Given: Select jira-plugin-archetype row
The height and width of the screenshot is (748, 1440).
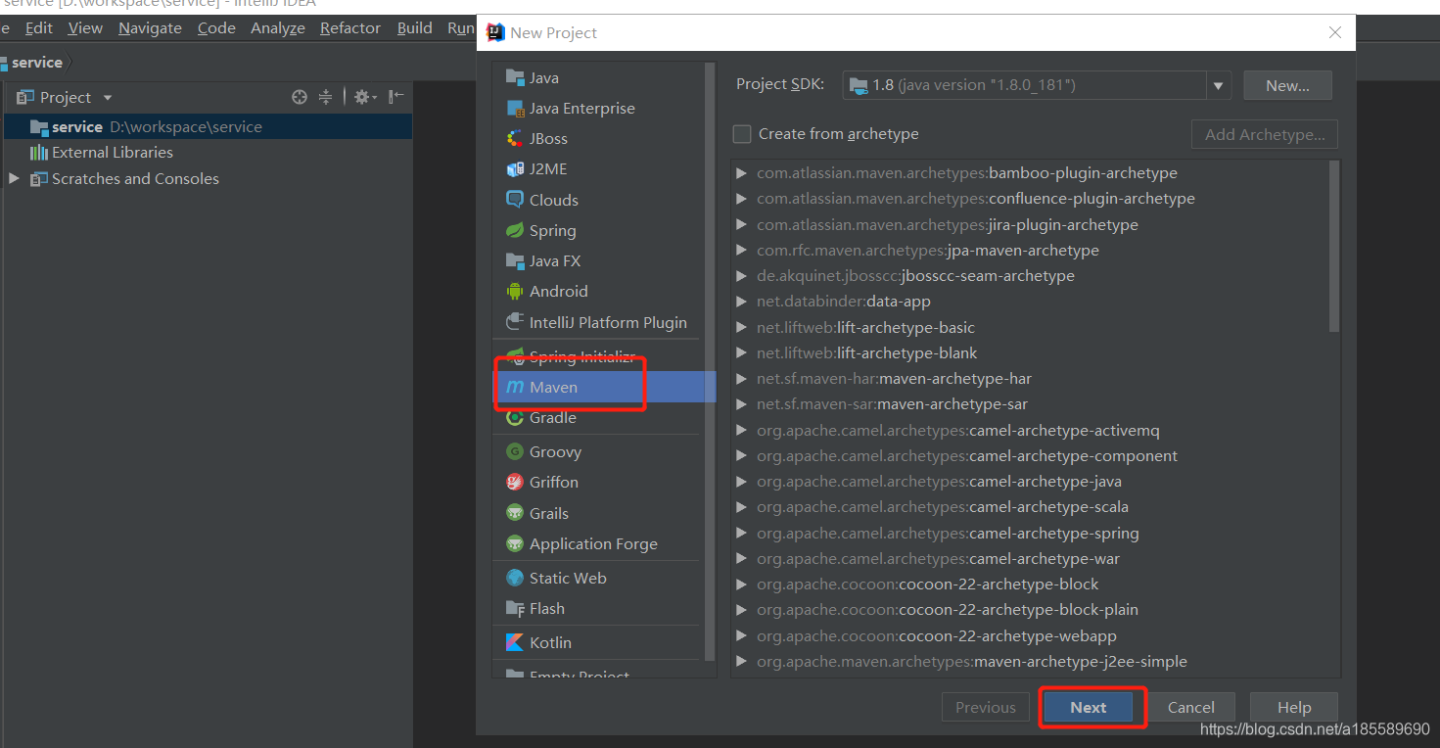Looking at the screenshot, I should click(1030, 224).
